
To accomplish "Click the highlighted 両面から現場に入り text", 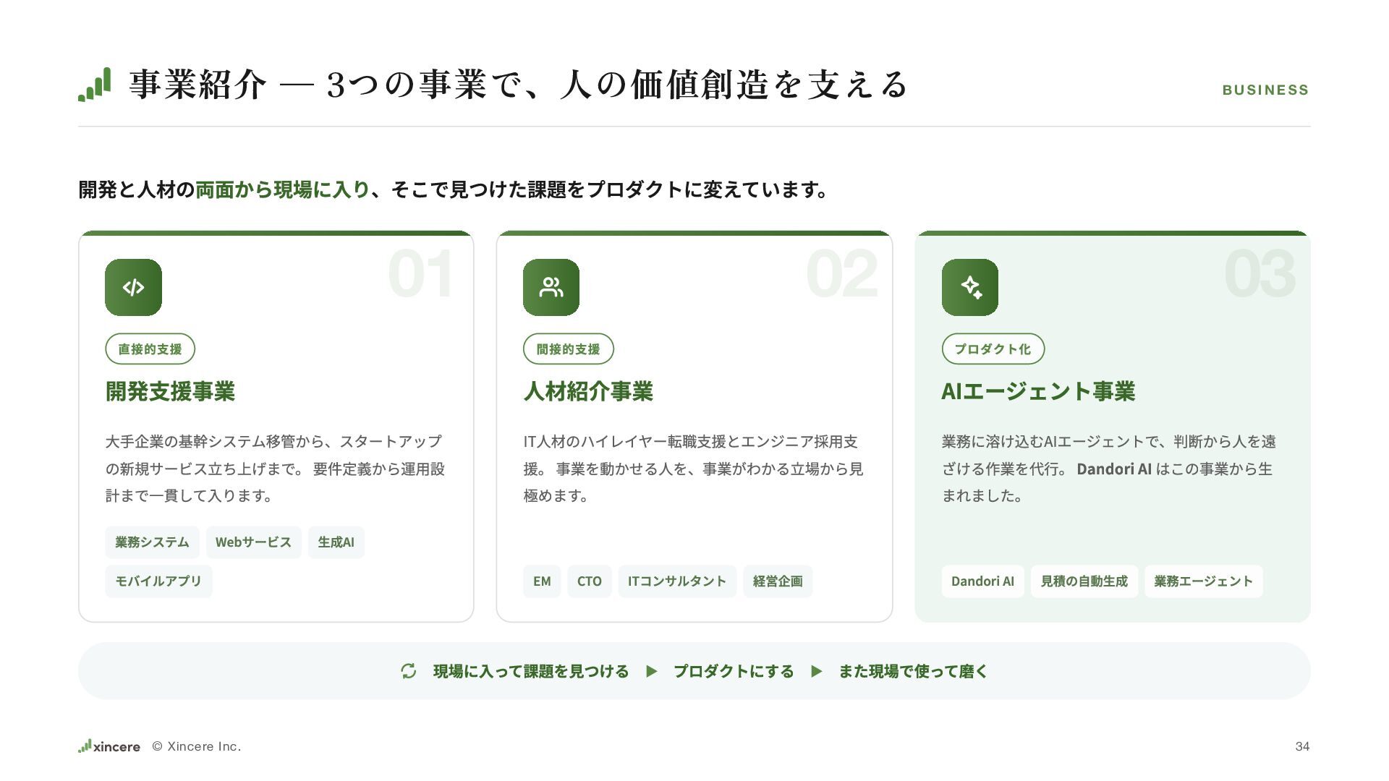I will click(283, 189).
